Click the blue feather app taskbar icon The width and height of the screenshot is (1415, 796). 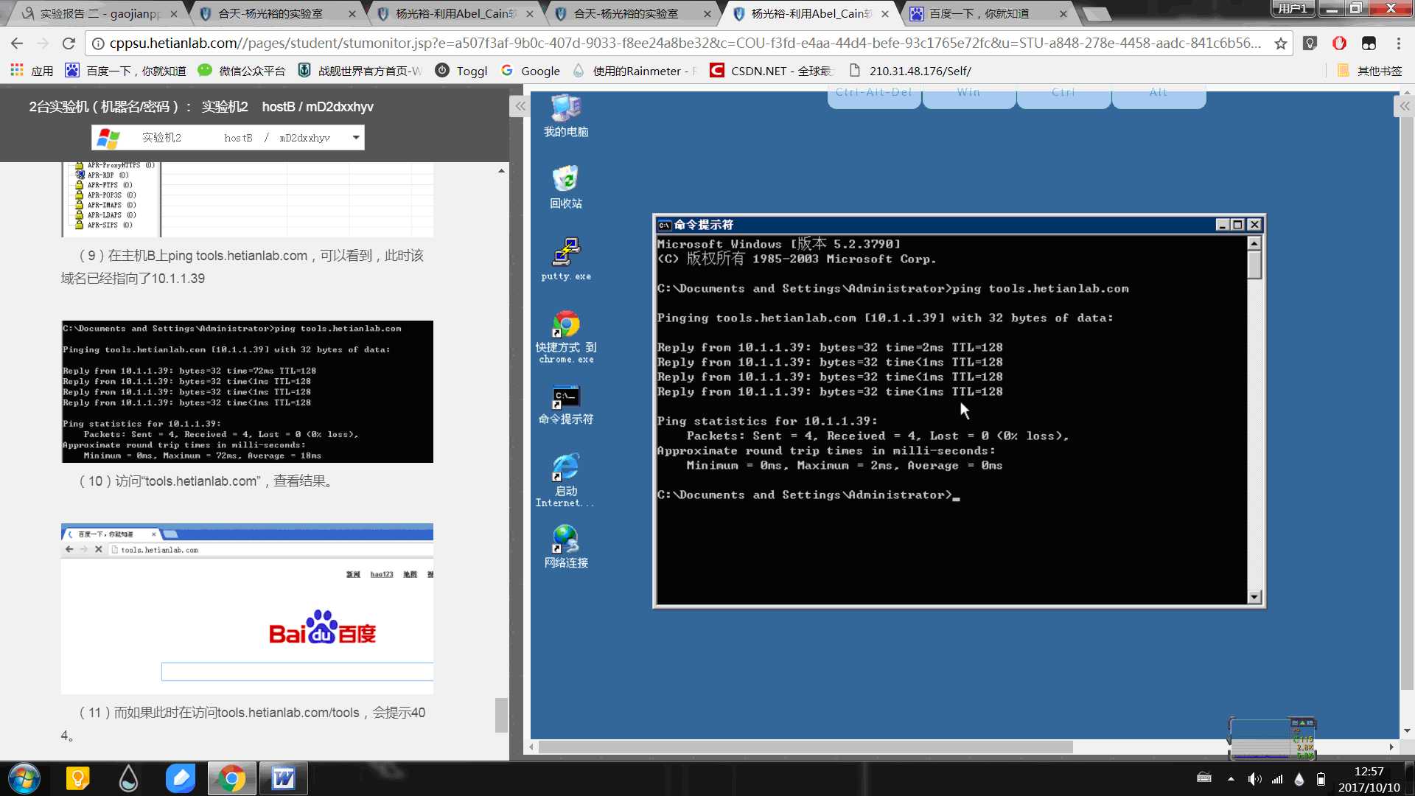(180, 778)
